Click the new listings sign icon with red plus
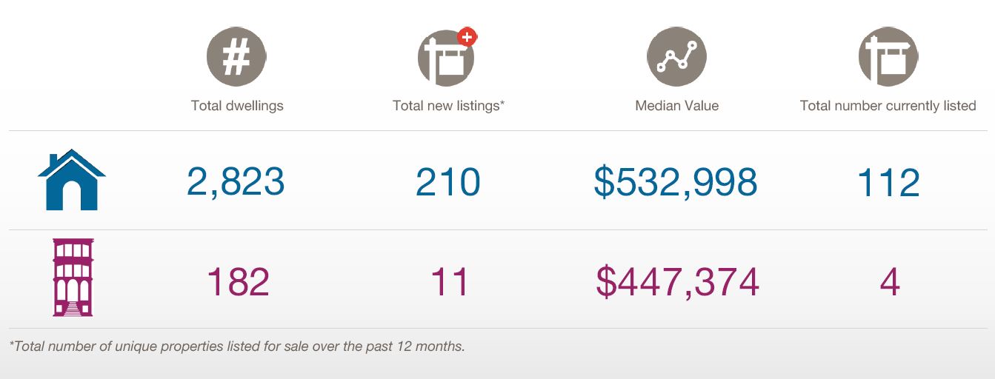995x379 pixels. tap(447, 56)
